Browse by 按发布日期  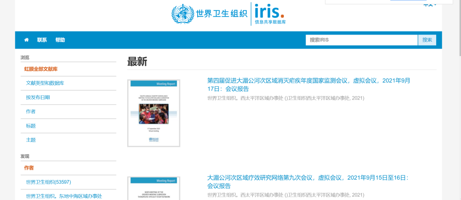38,97
